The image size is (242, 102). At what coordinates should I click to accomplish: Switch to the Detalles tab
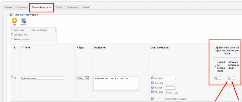point(9,7)
